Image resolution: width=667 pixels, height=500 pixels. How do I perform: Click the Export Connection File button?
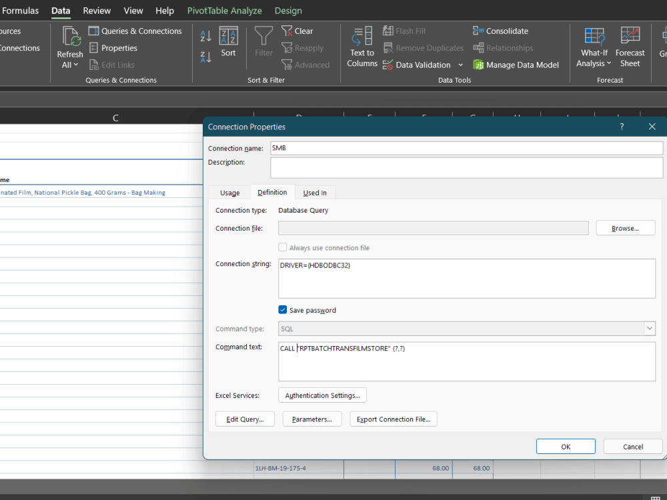tap(393, 419)
